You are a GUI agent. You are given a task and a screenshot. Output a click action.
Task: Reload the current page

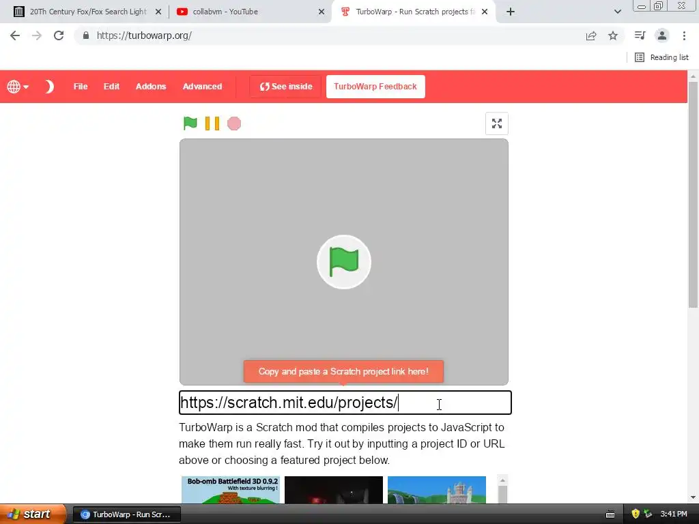pyautogui.click(x=59, y=35)
